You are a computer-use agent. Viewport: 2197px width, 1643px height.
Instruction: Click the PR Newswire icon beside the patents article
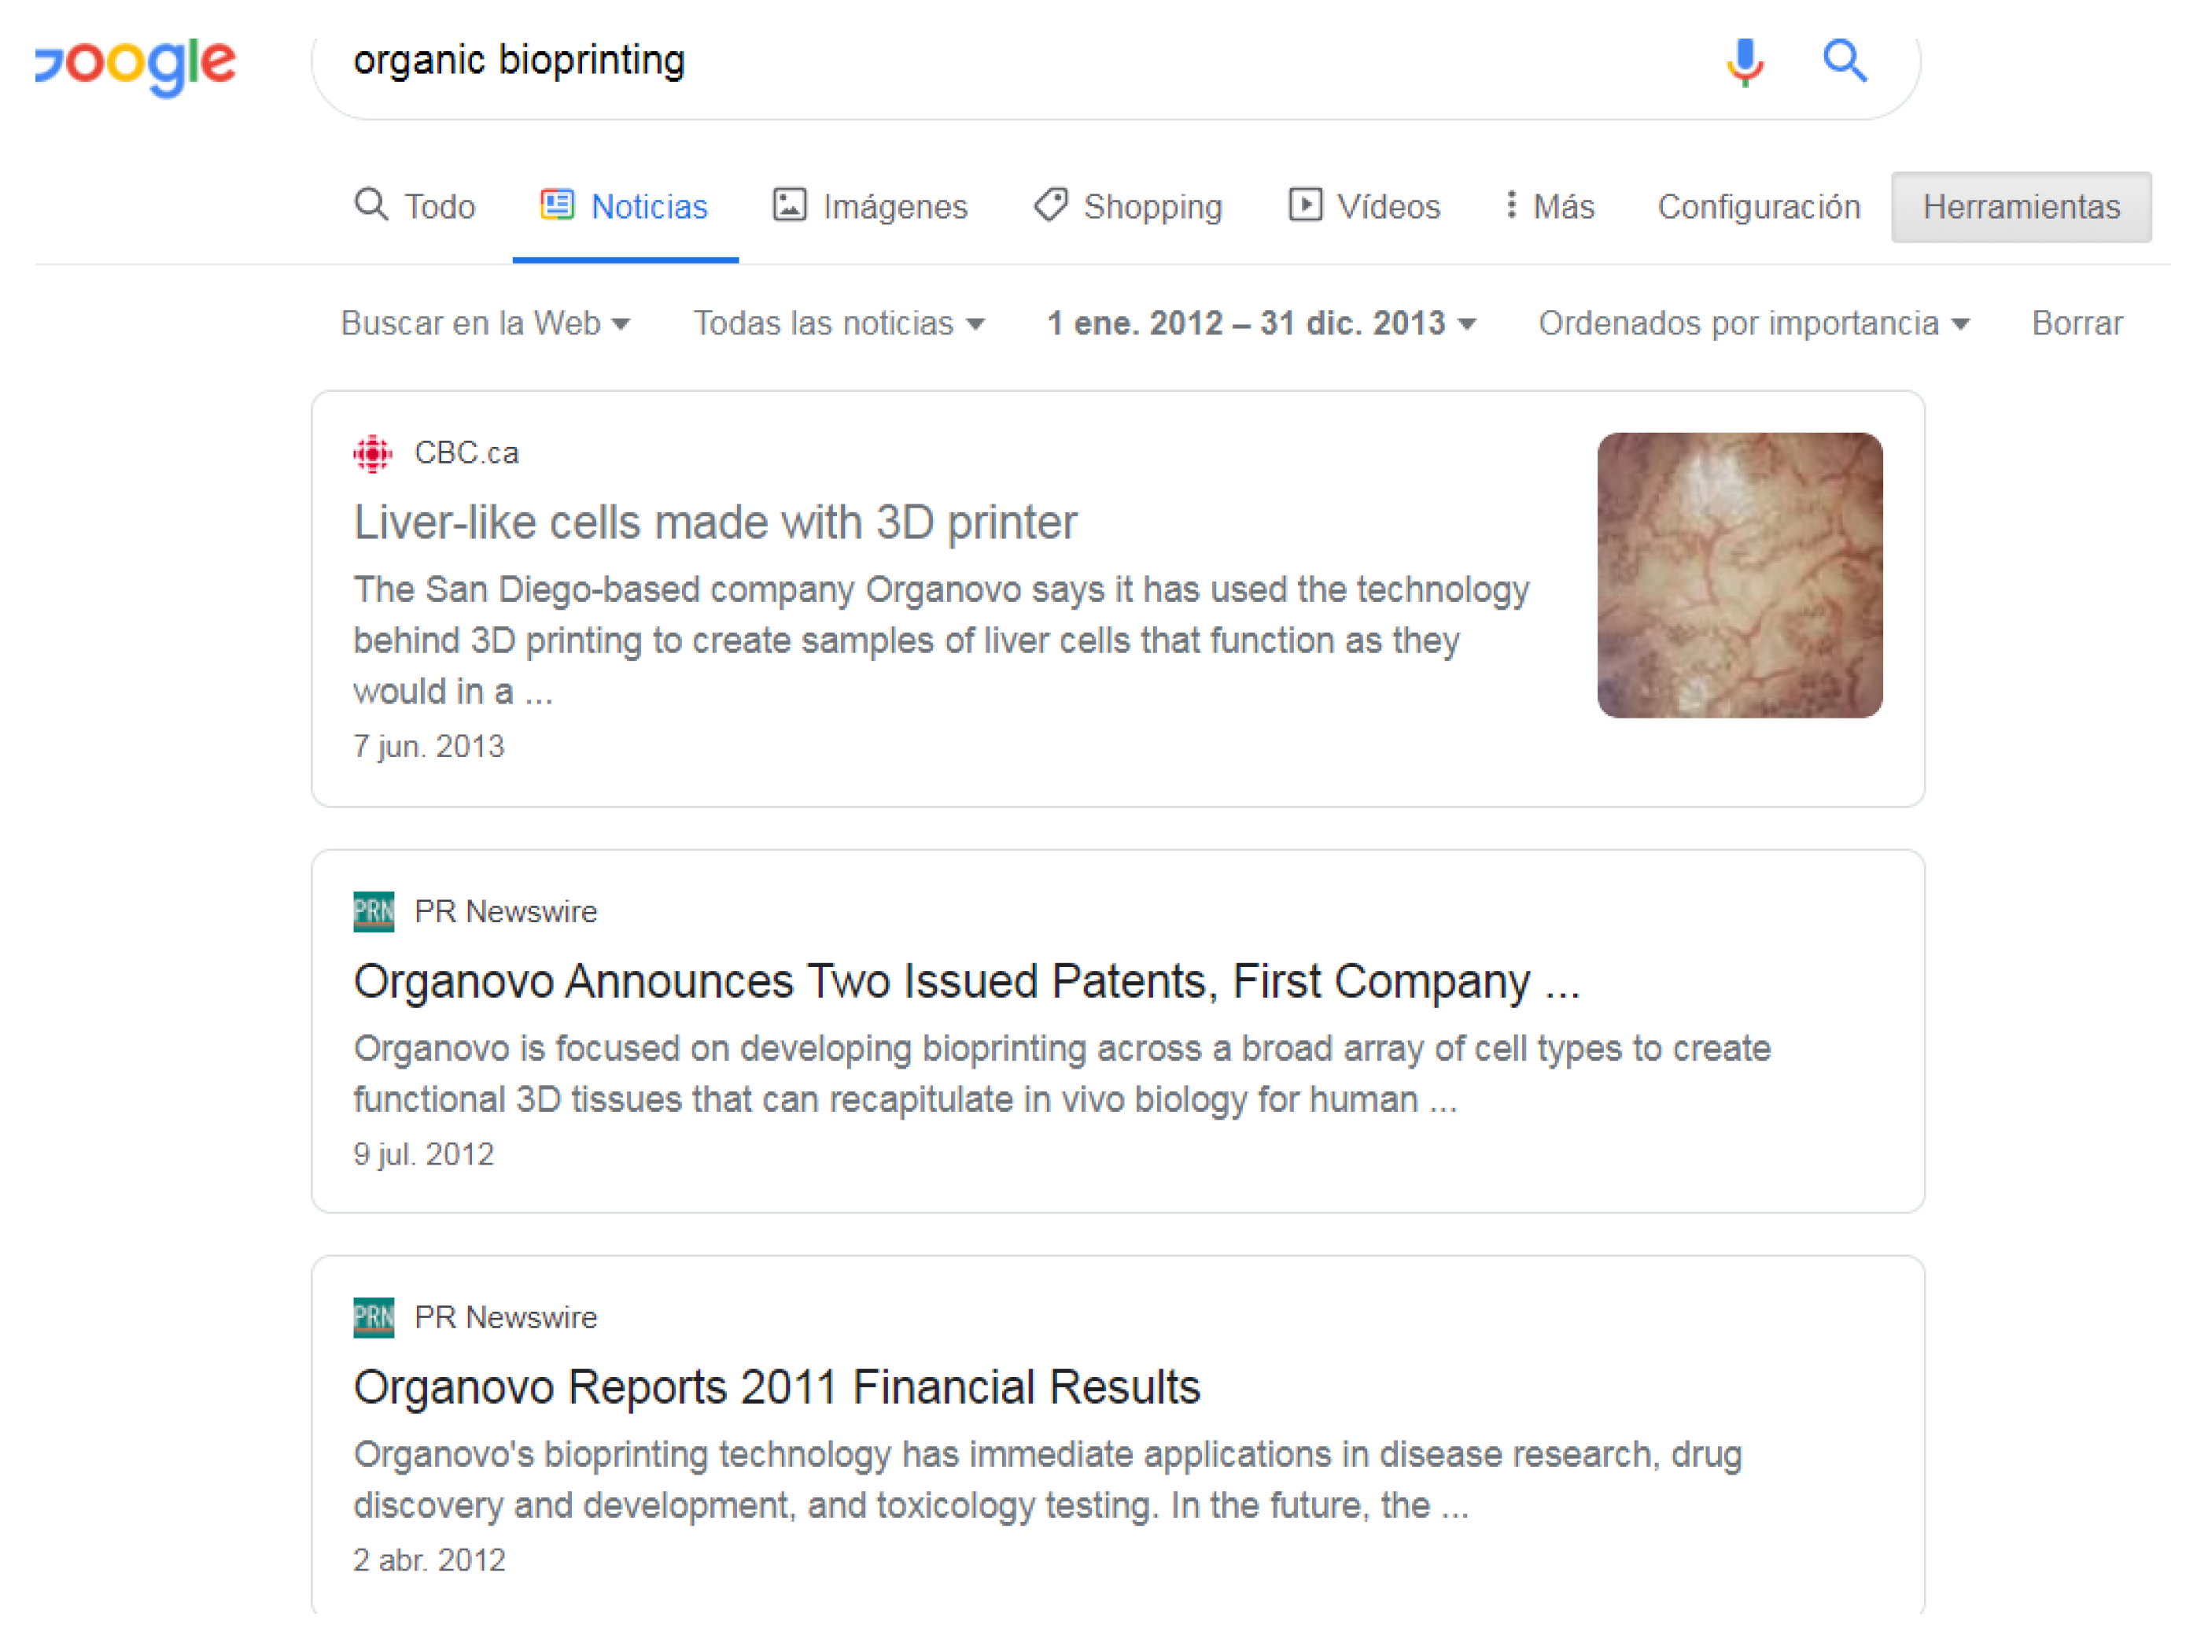(x=374, y=911)
